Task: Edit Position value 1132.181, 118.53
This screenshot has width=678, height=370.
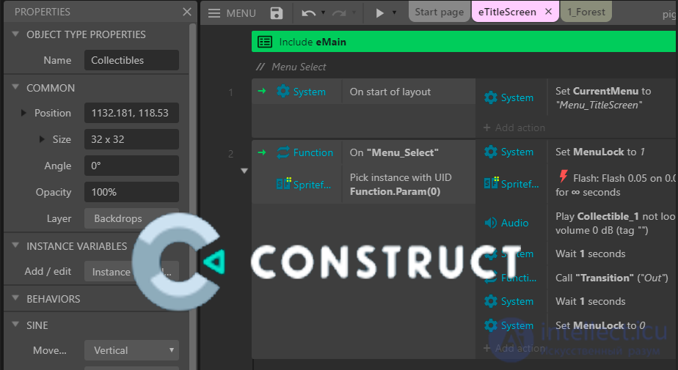Action: tap(131, 113)
